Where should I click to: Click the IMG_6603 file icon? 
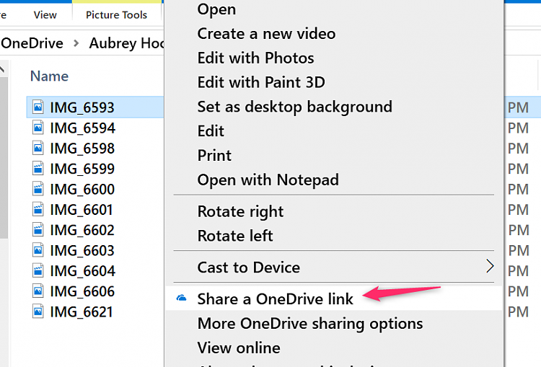(x=38, y=251)
